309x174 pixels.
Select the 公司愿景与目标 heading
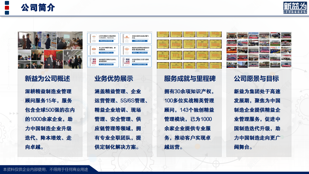click(x=256, y=79)
